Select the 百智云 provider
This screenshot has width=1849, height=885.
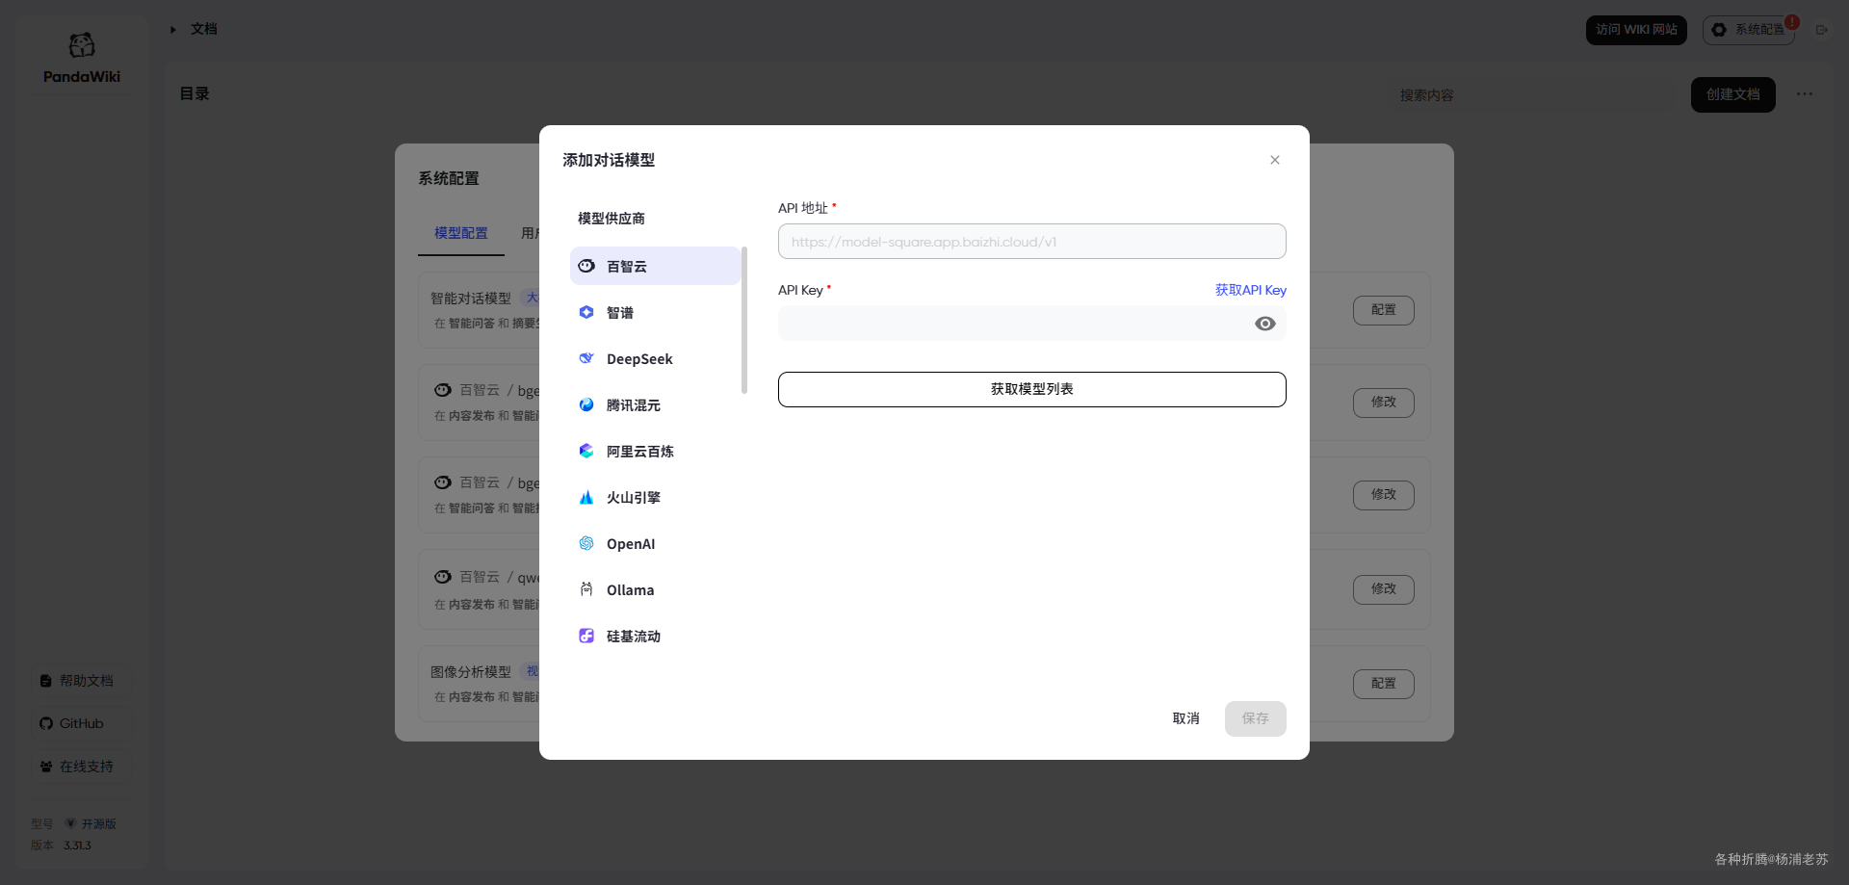[655, 266]
